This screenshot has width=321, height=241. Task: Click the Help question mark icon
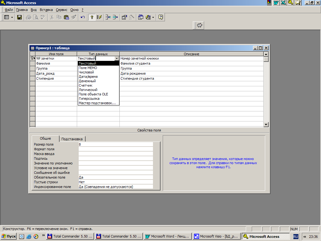coord(161,18)
